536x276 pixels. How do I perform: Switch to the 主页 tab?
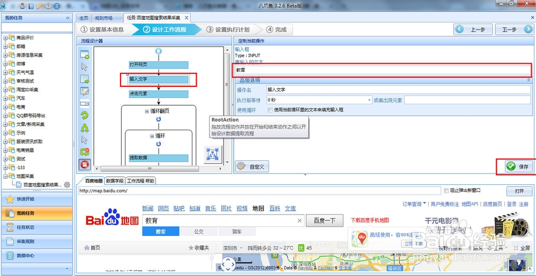tap(84, 18)
